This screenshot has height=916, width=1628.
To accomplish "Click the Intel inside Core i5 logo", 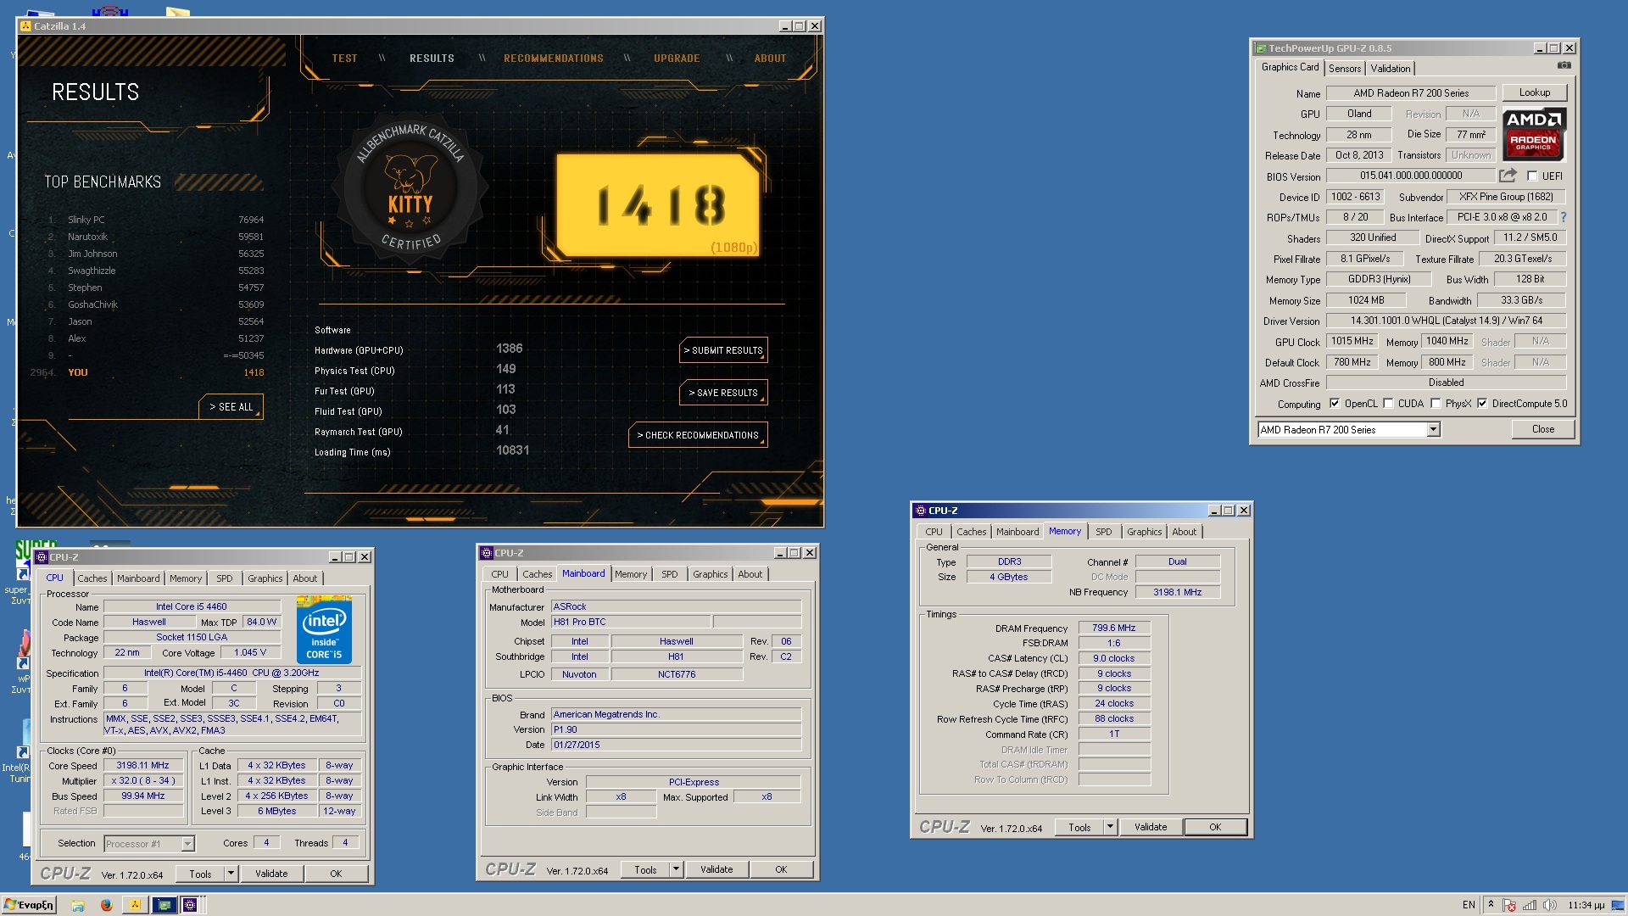I will 324,631.
